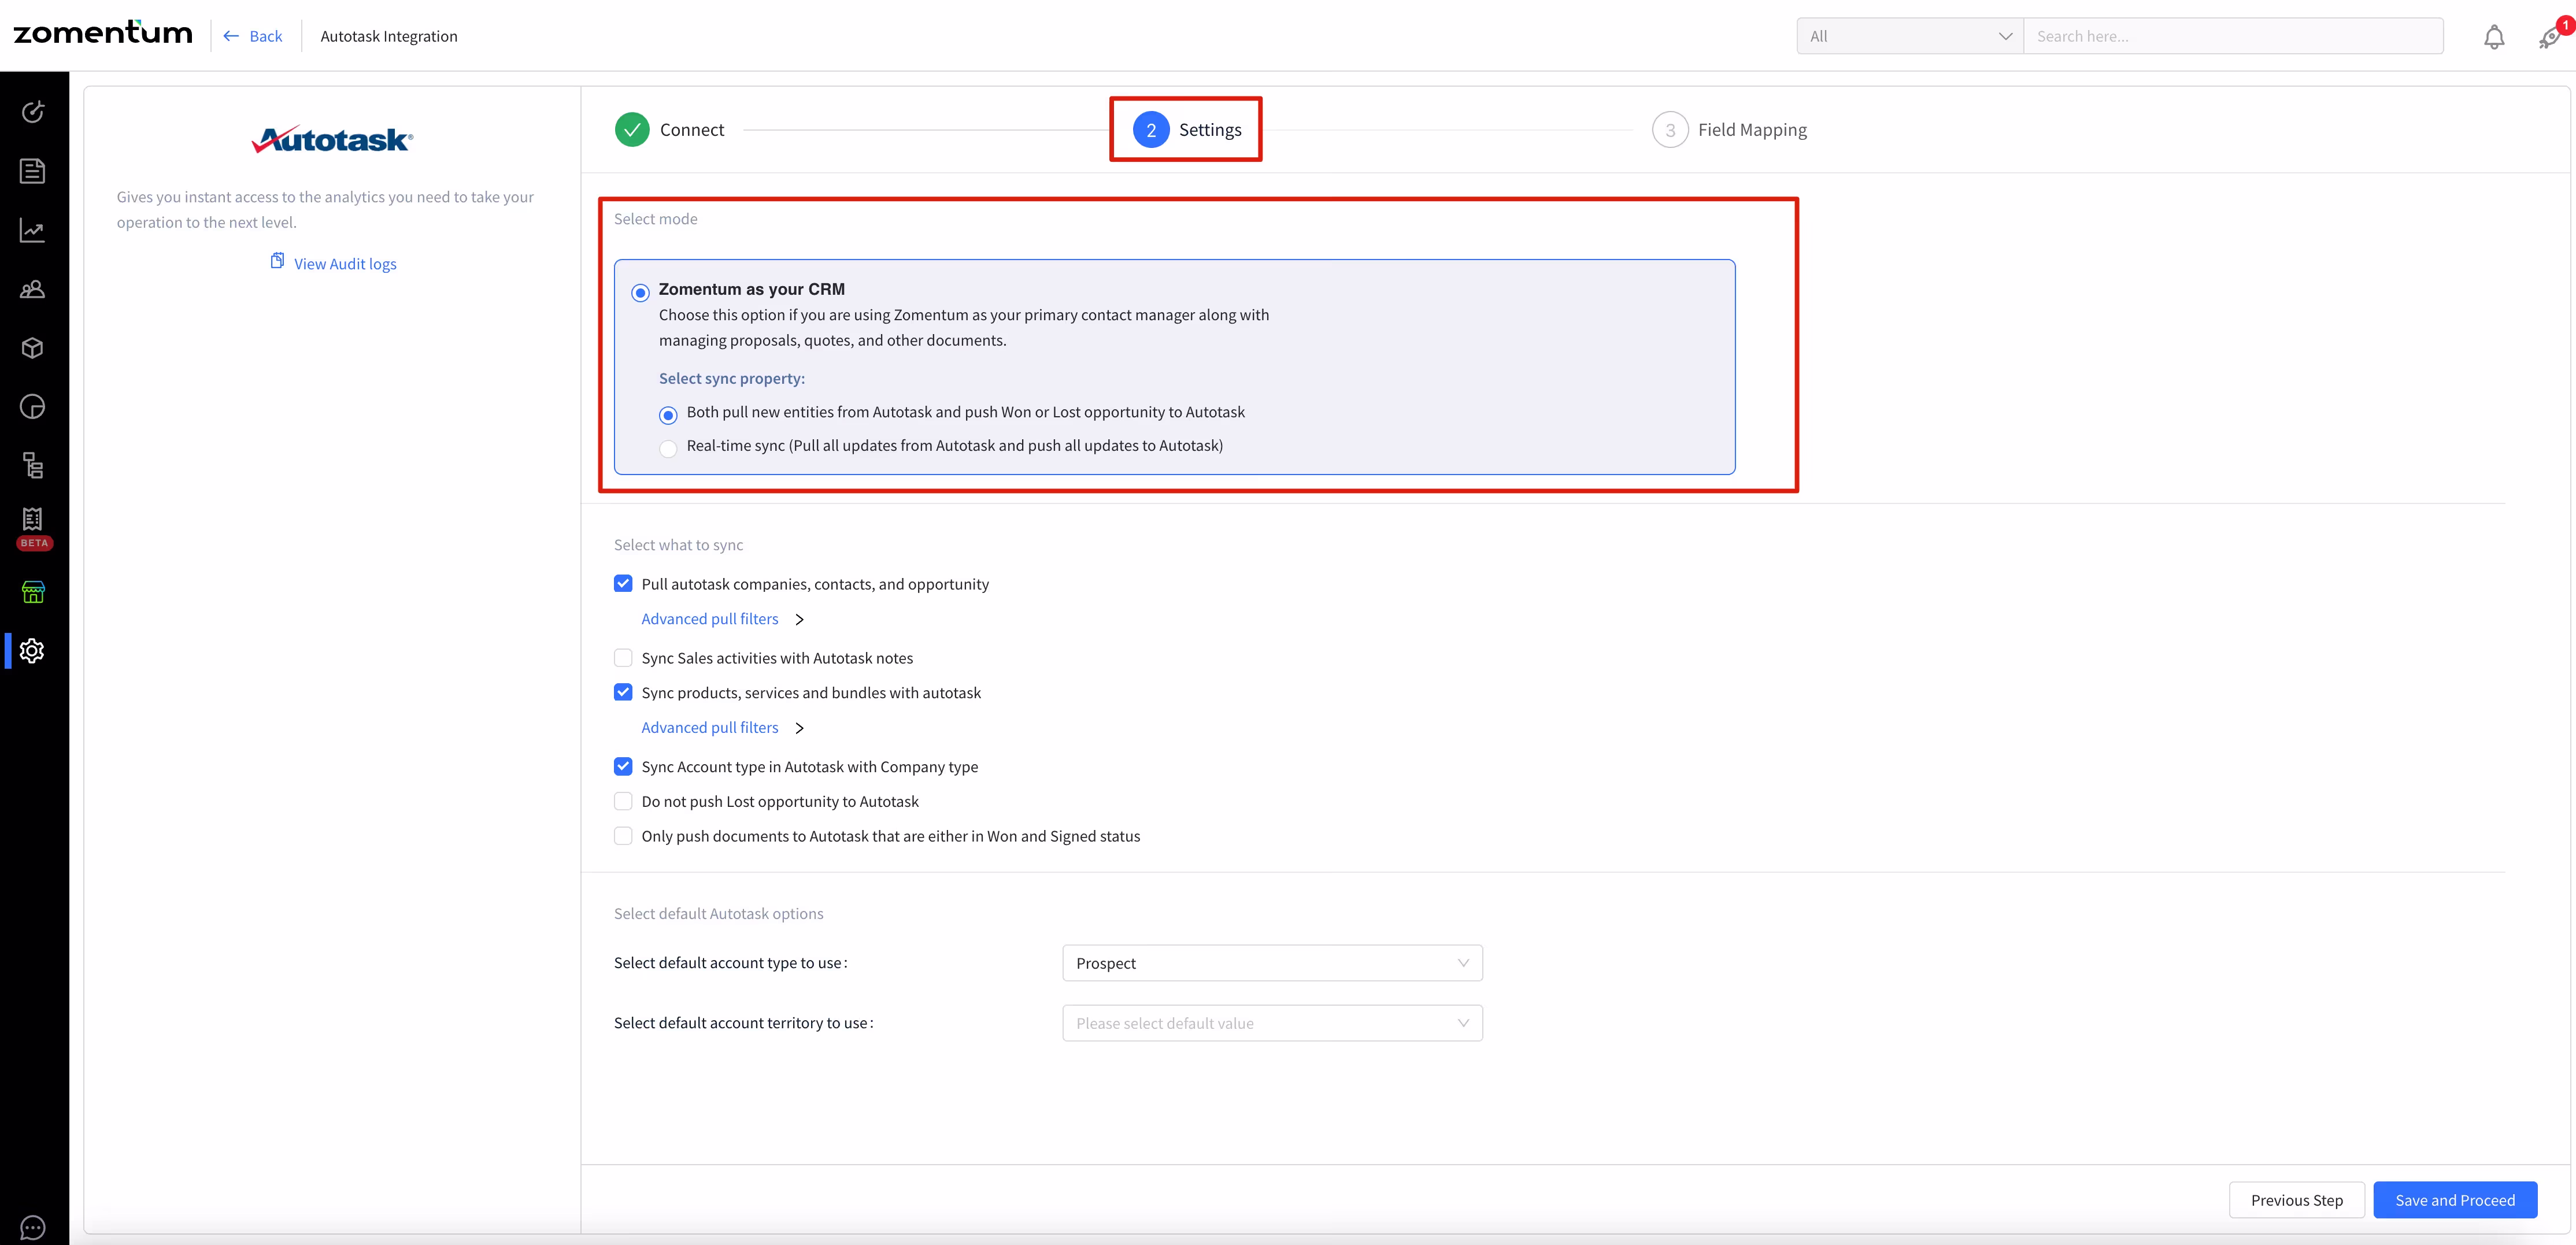Enable Sync Sales activities with Autotask notes

(623, 658)
